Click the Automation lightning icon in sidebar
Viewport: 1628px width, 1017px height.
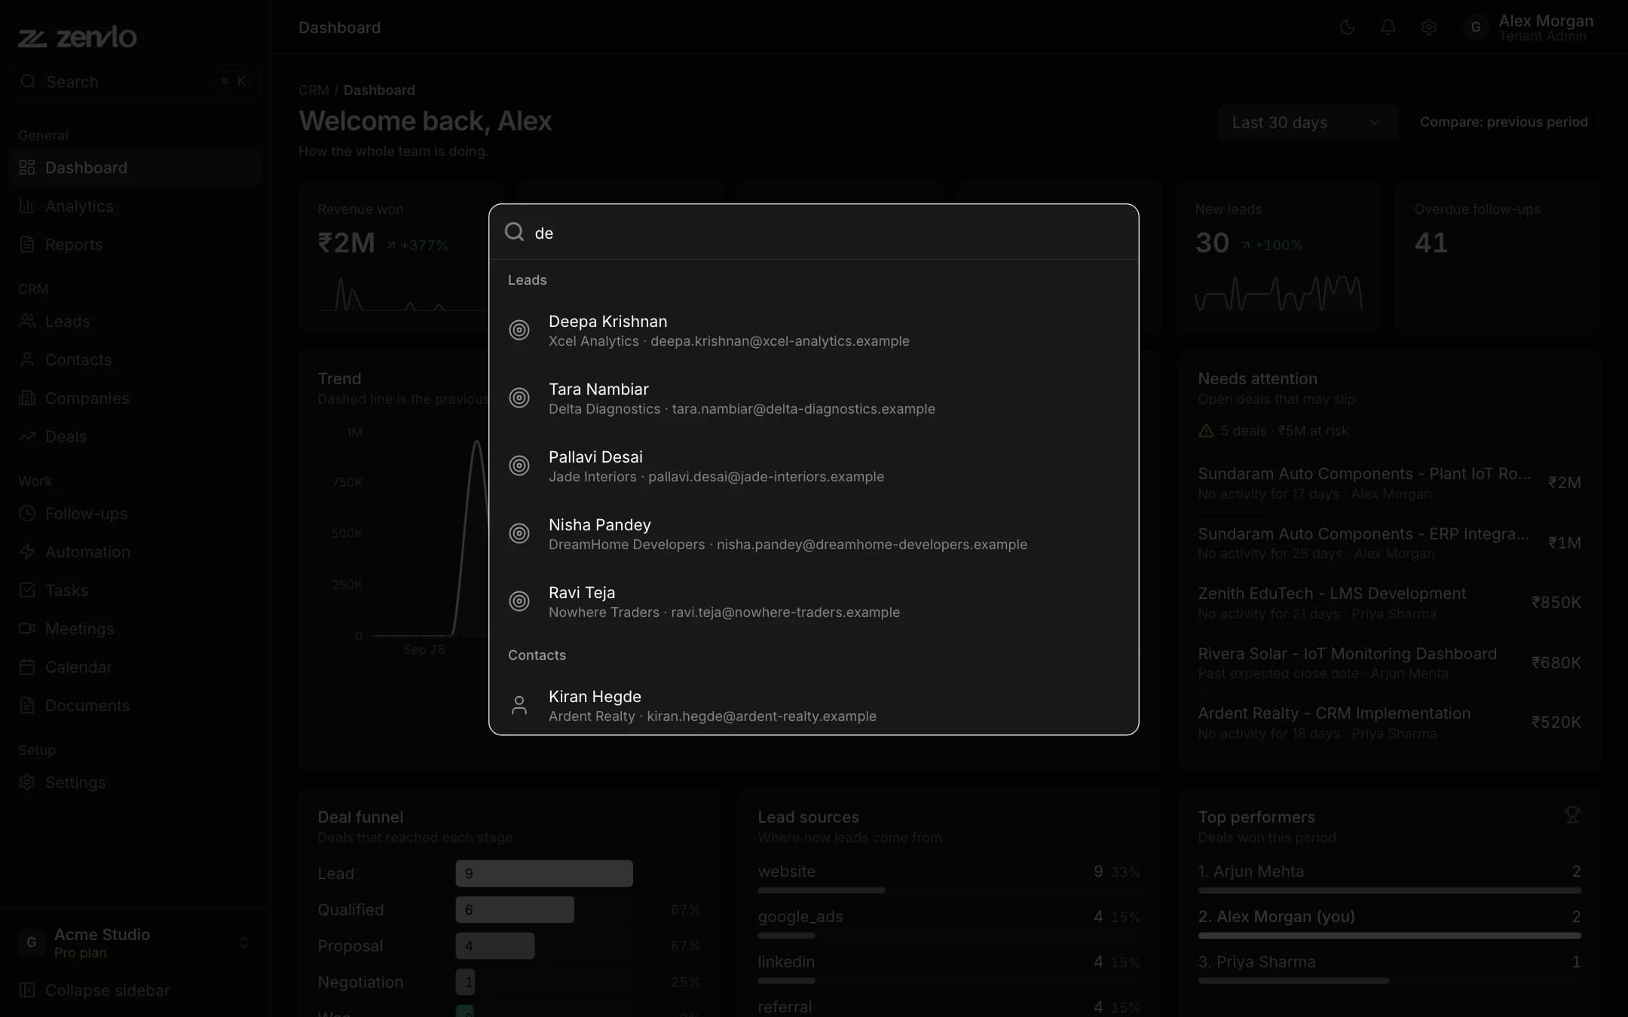27,551
